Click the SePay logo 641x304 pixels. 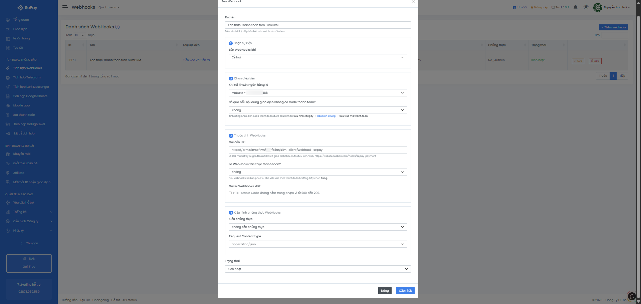pyautogui.click(x=28, y=7)
